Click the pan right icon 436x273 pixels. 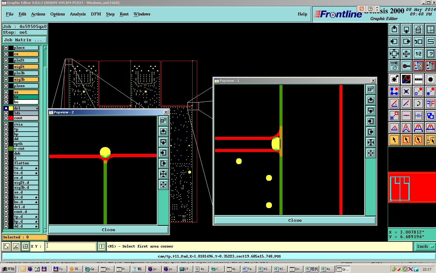coord(406,42)
